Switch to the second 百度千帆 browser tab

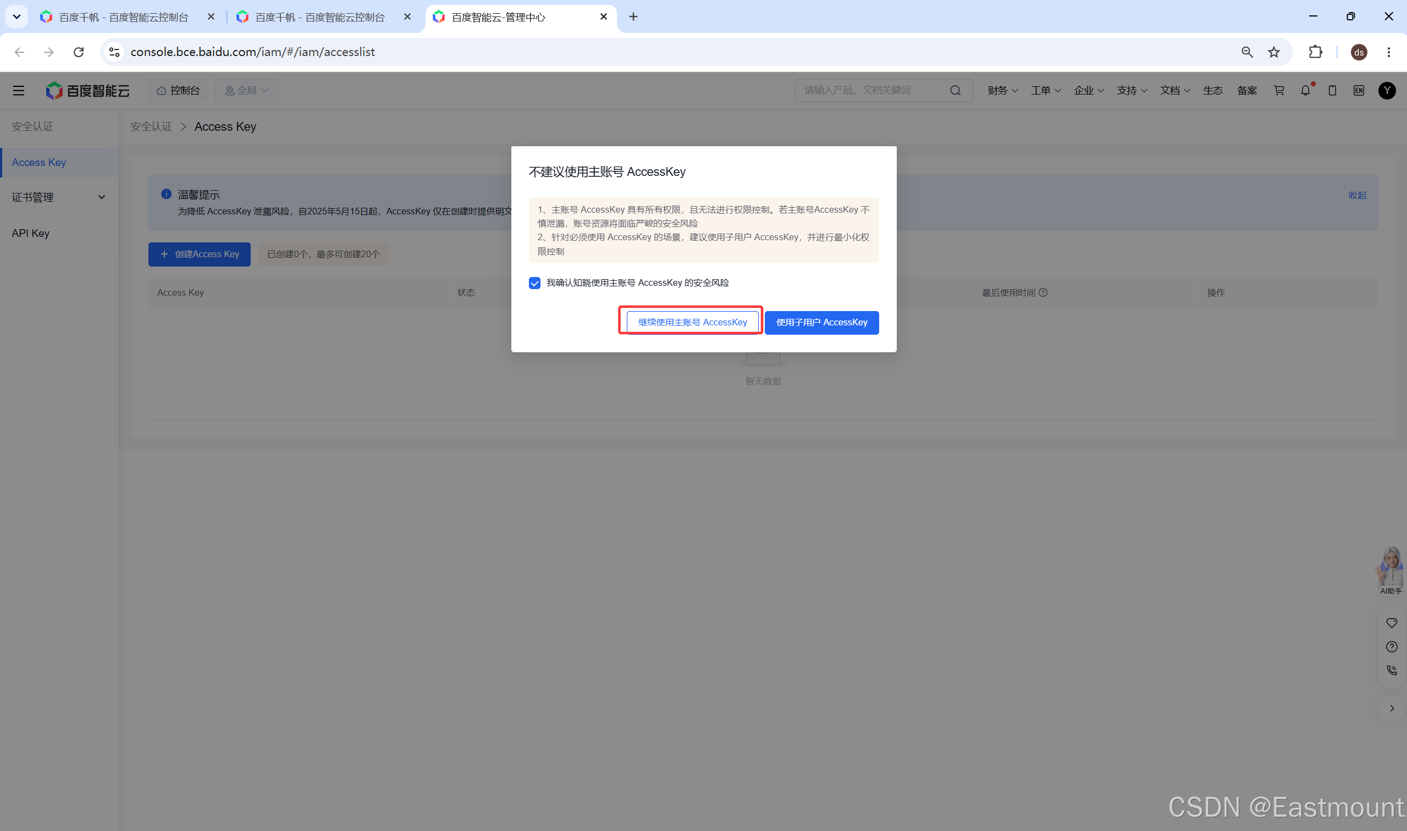[319, 18]
